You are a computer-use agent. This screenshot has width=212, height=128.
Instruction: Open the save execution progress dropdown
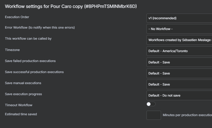(179, 95)
